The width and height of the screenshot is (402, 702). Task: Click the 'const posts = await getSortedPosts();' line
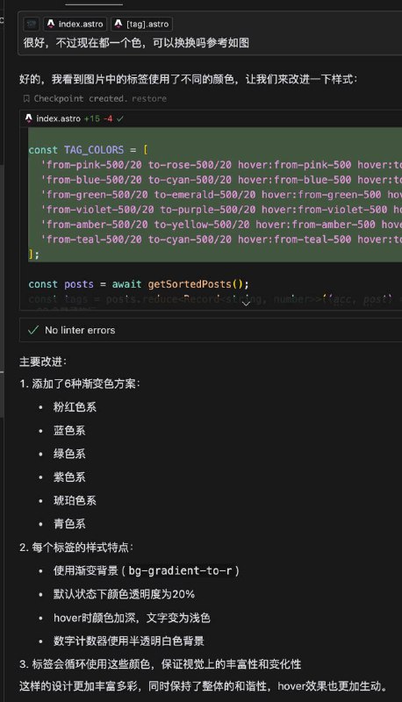pos(139,283)
